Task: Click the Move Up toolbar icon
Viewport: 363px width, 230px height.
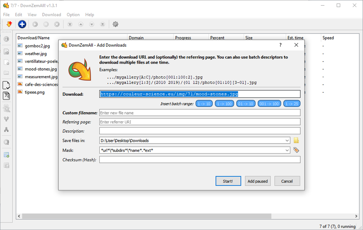Action: coord(80,24)
